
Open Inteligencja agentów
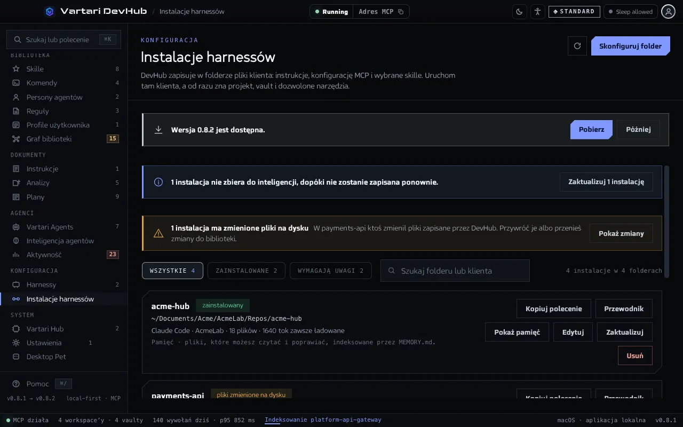64,241
